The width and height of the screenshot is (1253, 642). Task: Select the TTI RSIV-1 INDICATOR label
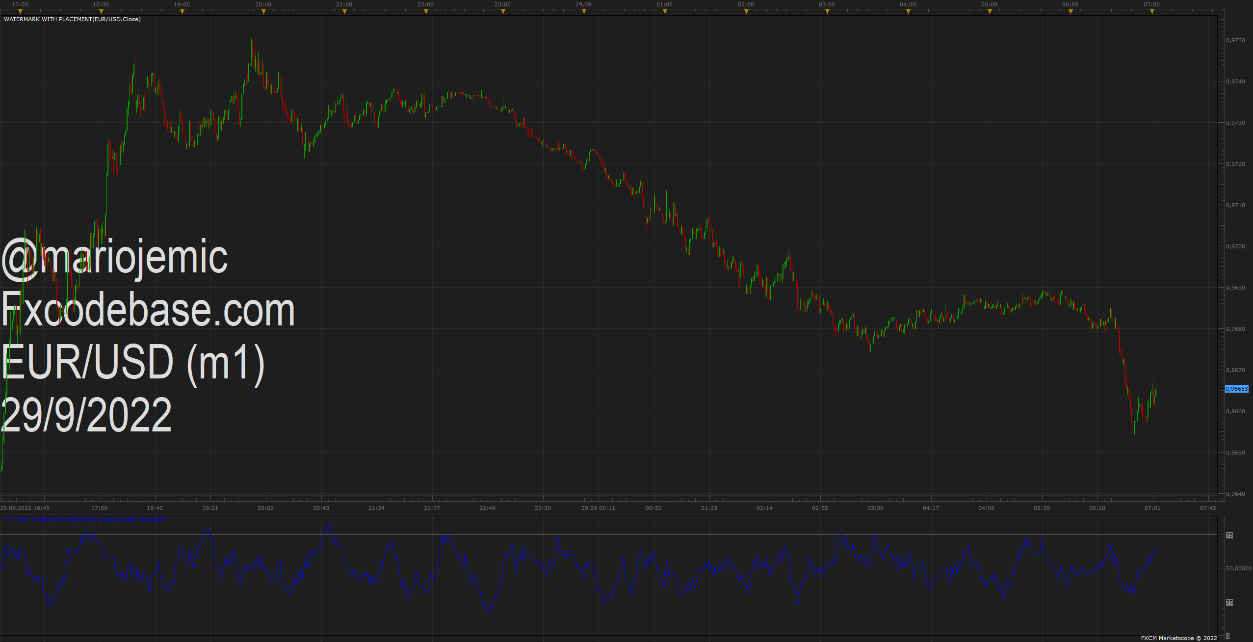click(x=85, y=519)
